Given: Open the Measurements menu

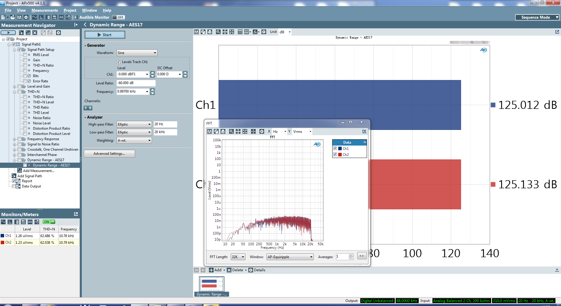Looking at the screenshot, I should tap(45, 10).
